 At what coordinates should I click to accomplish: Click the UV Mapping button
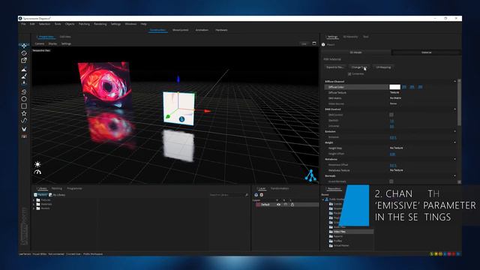[383, 67]
